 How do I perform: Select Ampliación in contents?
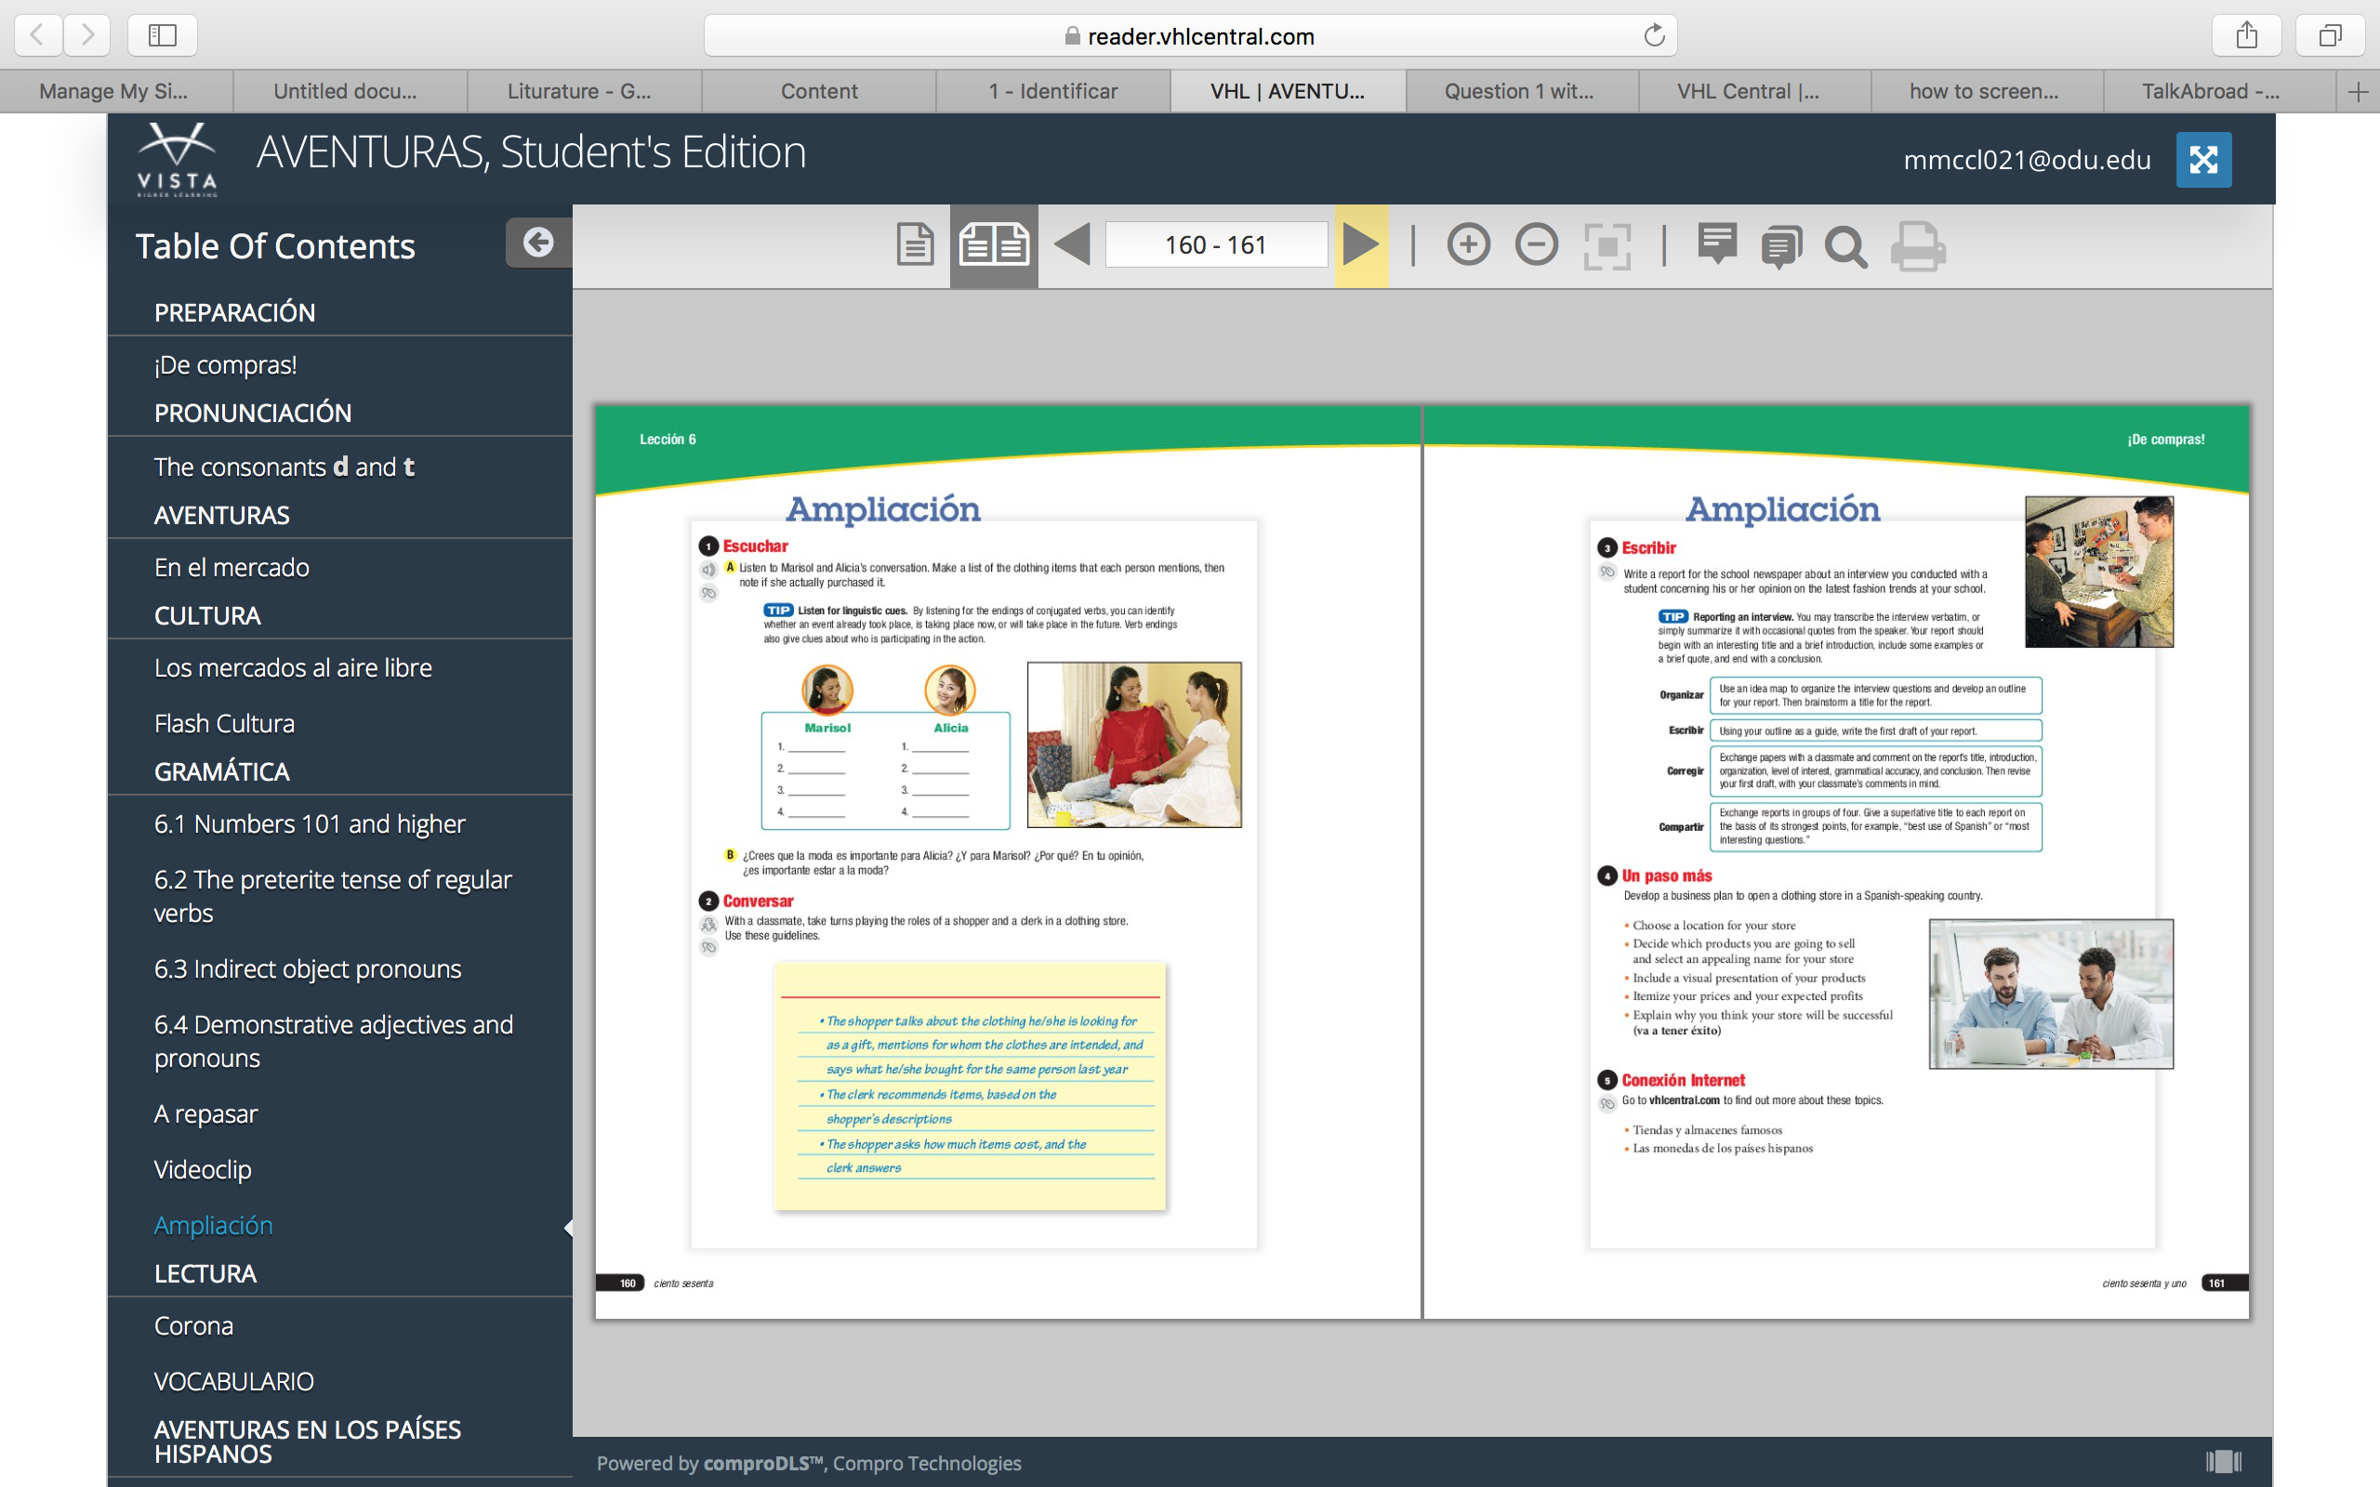pos(214,1226)
